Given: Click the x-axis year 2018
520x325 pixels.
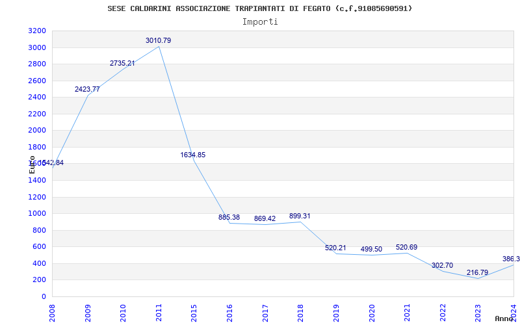Looking at the screenshot, I should tap(300, 313).
